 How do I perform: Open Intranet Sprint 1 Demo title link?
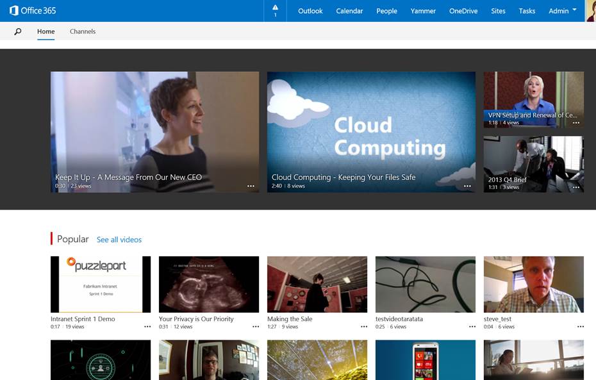pyautogui.click(x=83, y=319)
